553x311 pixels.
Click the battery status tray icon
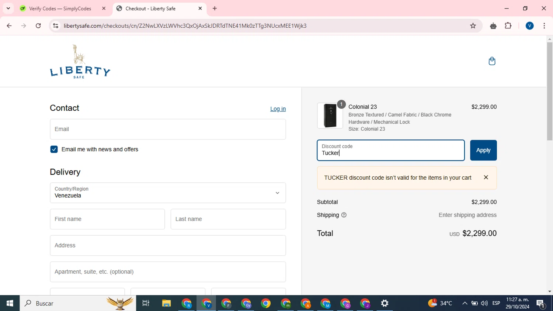pos(474,303)
